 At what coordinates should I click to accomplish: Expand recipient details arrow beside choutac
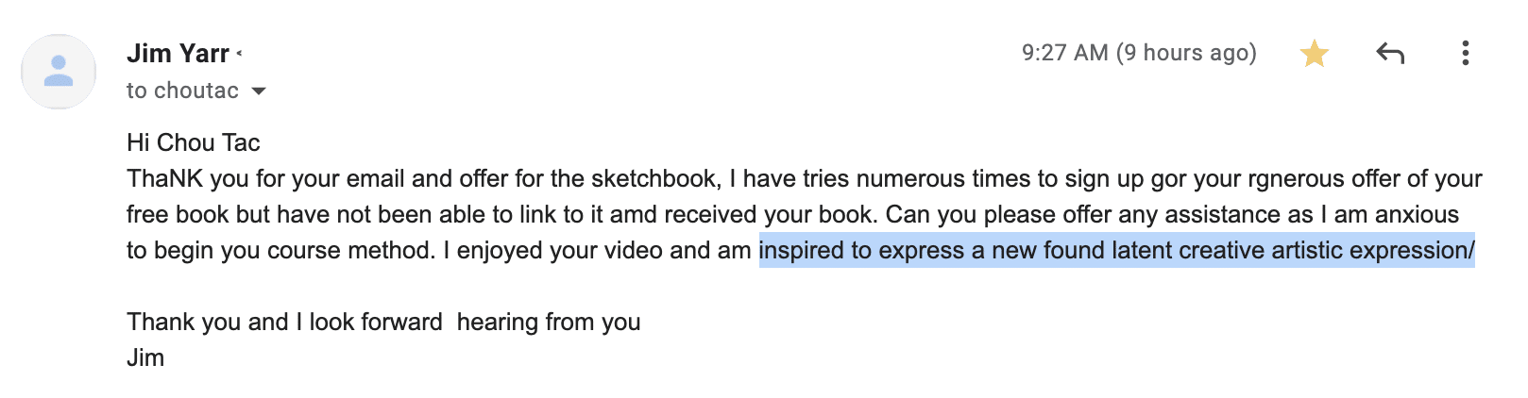[x=259, y=91]
